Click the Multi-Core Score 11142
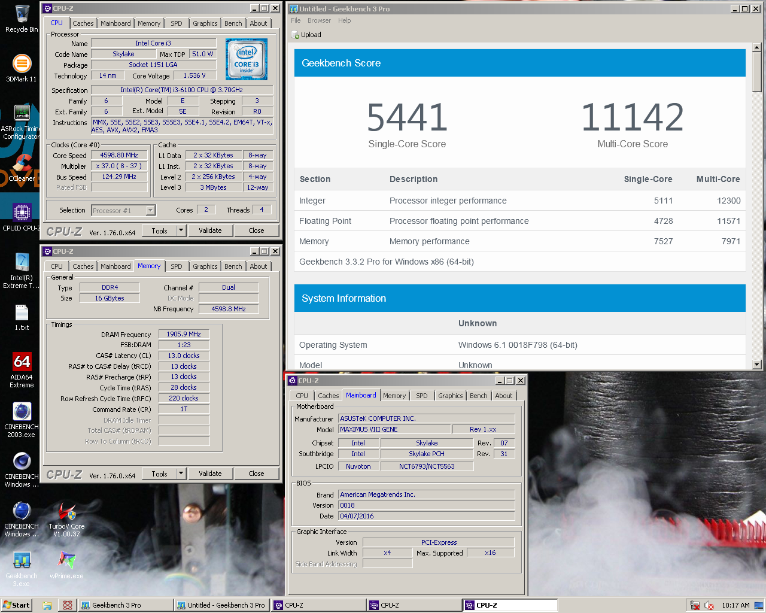The image size is (766, 613). [x=633, y=117]
